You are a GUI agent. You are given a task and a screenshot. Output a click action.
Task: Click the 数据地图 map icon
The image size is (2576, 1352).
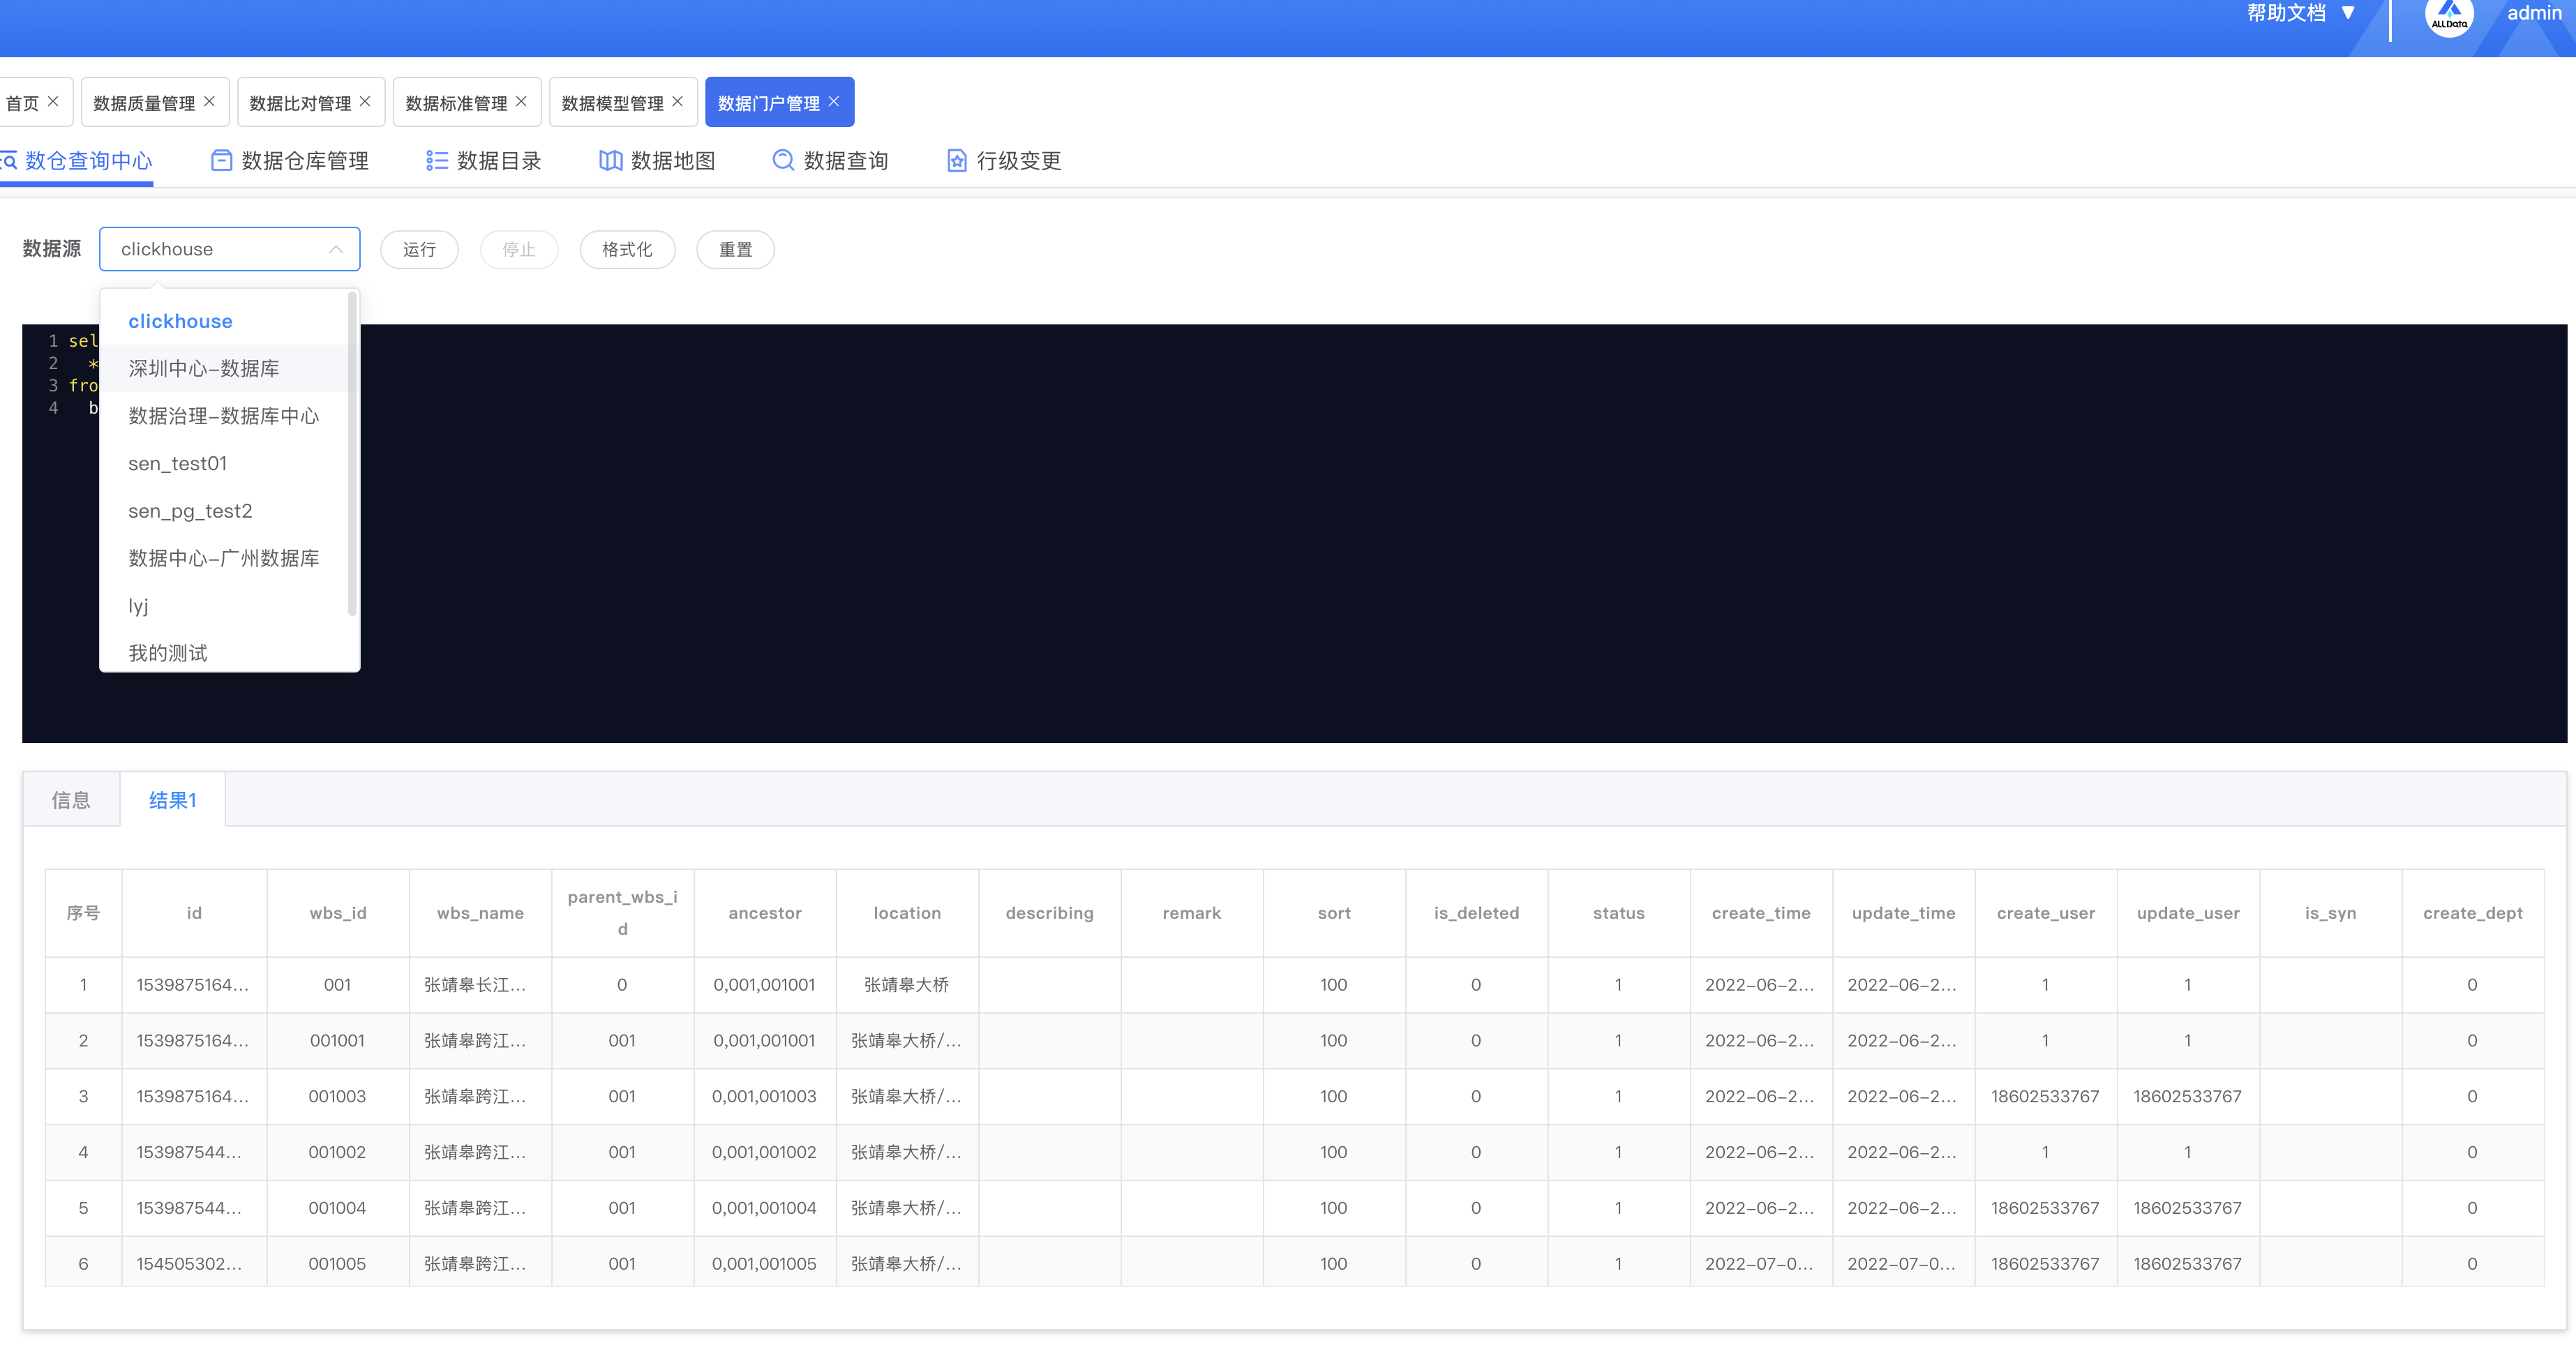(610, 160)
